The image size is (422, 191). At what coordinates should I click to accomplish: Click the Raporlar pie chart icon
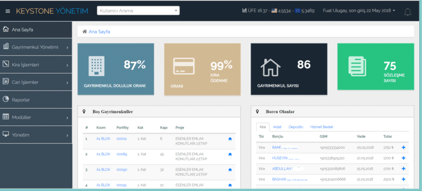tap(6, 100)
